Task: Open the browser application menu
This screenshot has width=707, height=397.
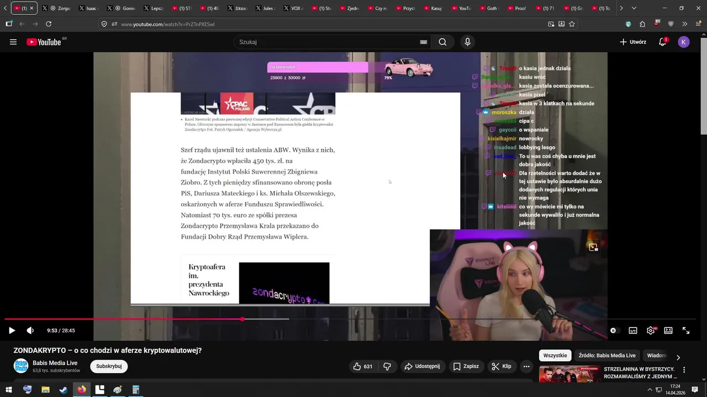Action: 698,24
